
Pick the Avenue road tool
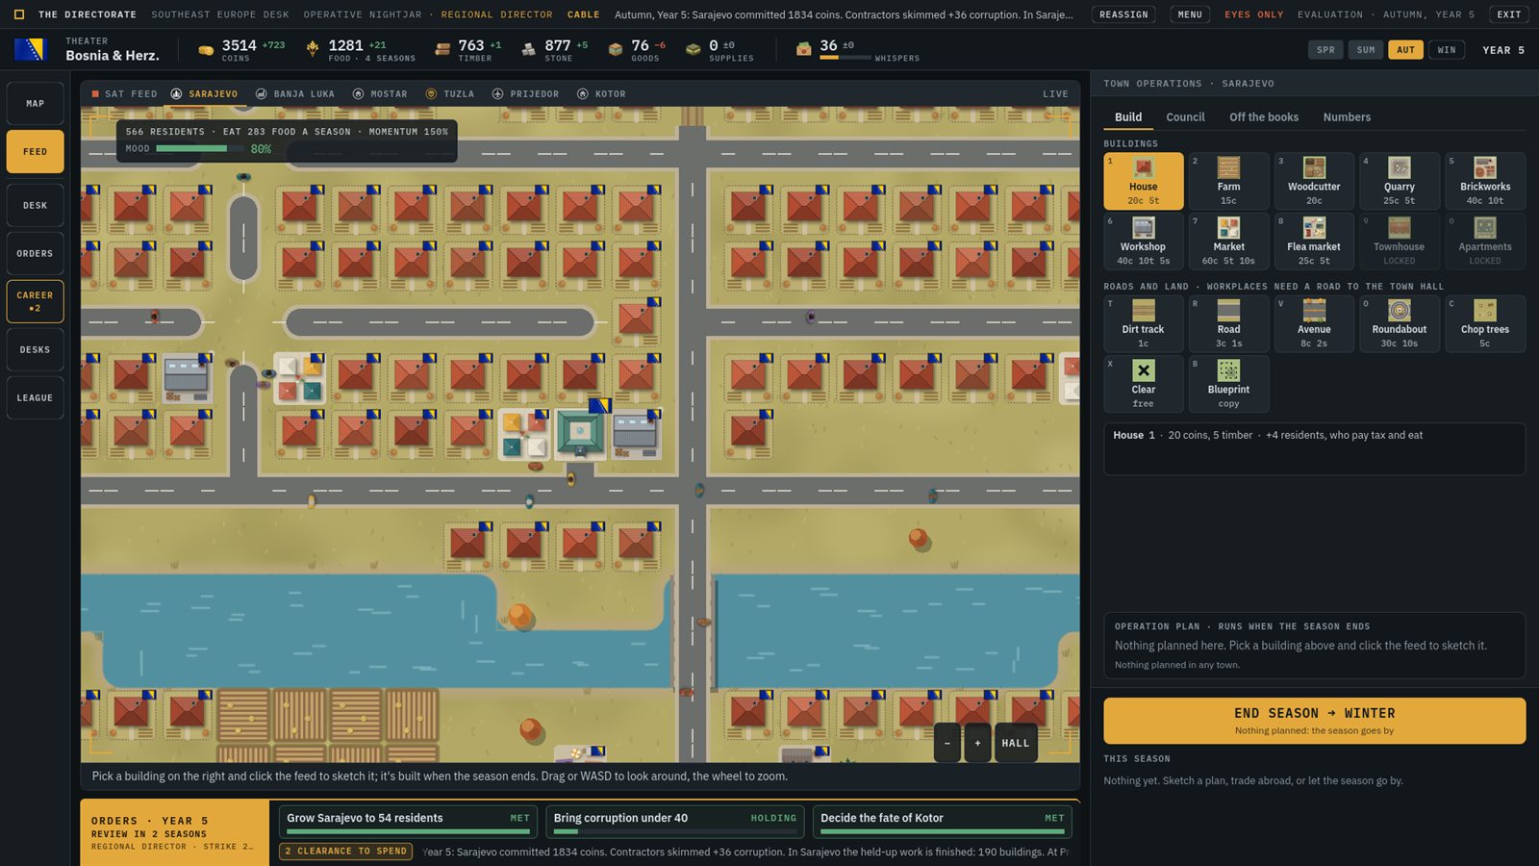(x=1314, y=323)
